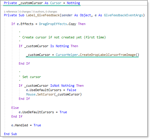Image resolution: width=151 pixels, height=140 pixels.
Task: Click the 'Set cursor' comment line
Action: pyautogui.click(x=31, y=77)
